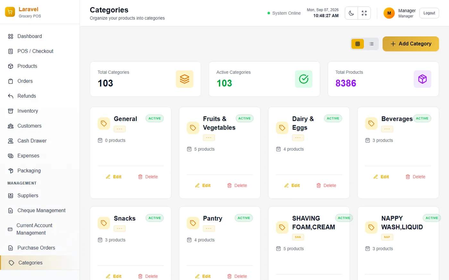Open the Dashboard sidebar item
Screen dimensions: 449x280
40,36
